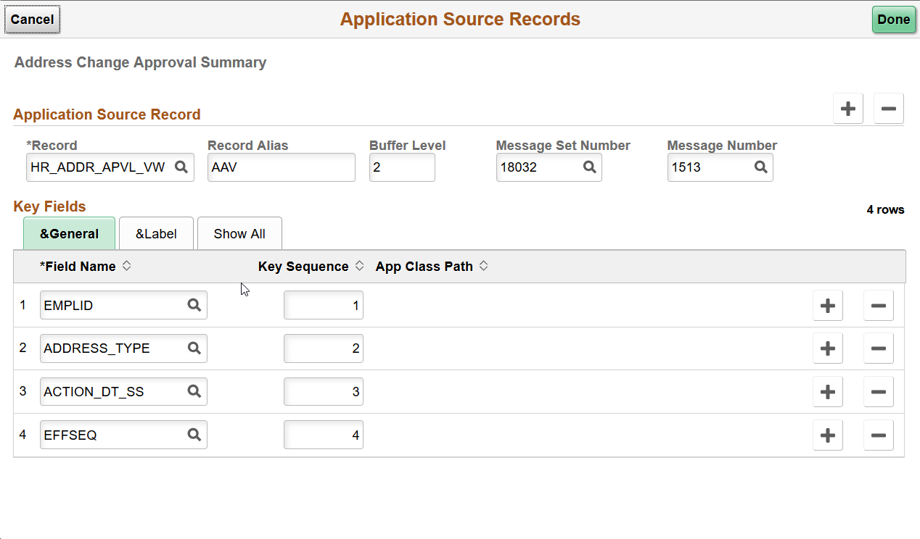The height and width of the screenshot is (539, 920).
Task: Sort by App Class Path column
Action: click(x=484, y=266)
